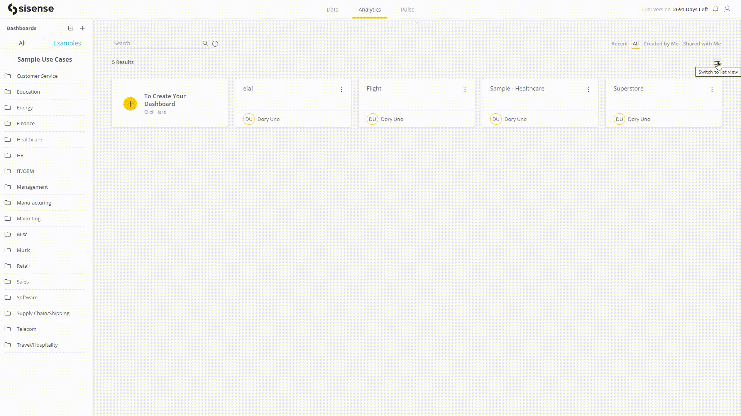Click the 'Click Here' link
Image resolution: width=741 pixels, height=416 pixels.
click(x=155, y=112)
